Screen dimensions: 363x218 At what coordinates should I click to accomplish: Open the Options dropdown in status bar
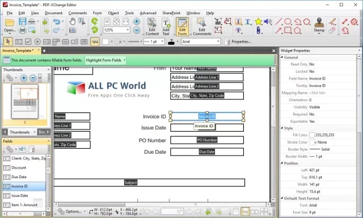click(x=72, y=211)
